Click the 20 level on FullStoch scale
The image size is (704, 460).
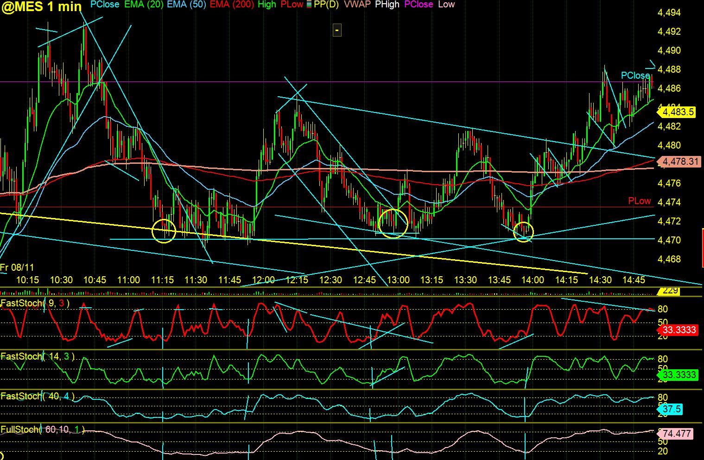point(663,451)
